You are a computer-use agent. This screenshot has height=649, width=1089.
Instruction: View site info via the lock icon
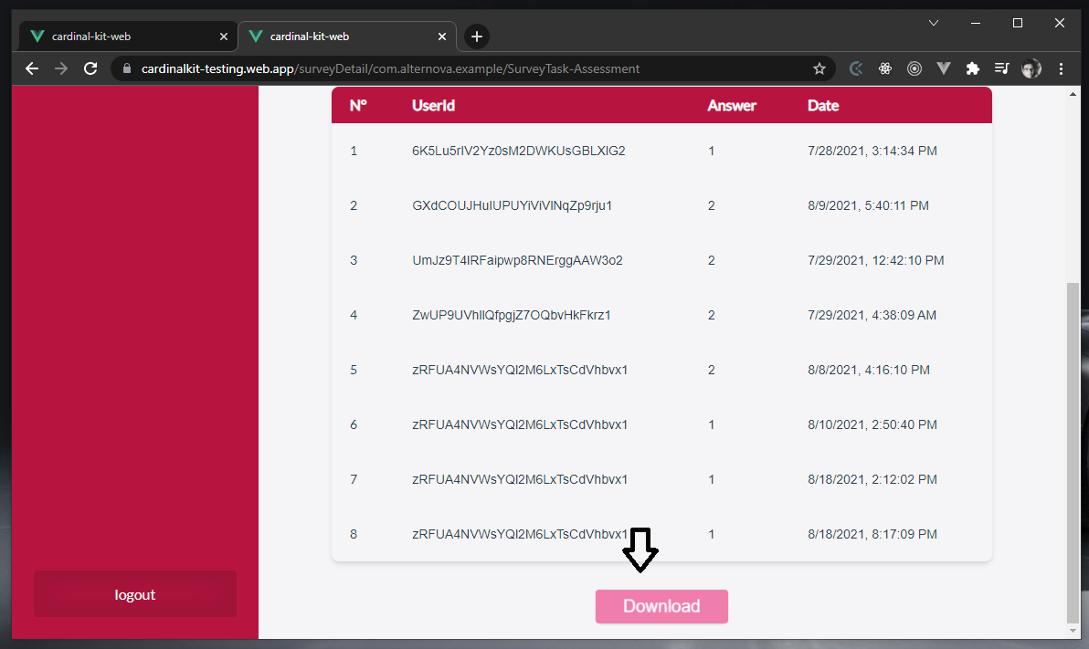point(127,68)
